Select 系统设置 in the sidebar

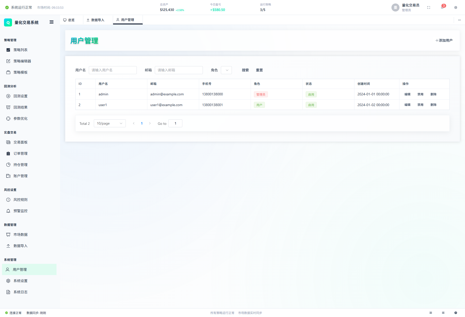[29, 281]
